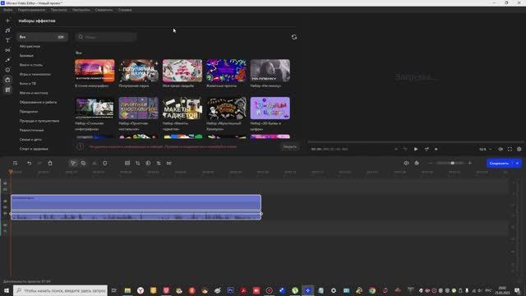Open the Справка menu

coord(125,10)
